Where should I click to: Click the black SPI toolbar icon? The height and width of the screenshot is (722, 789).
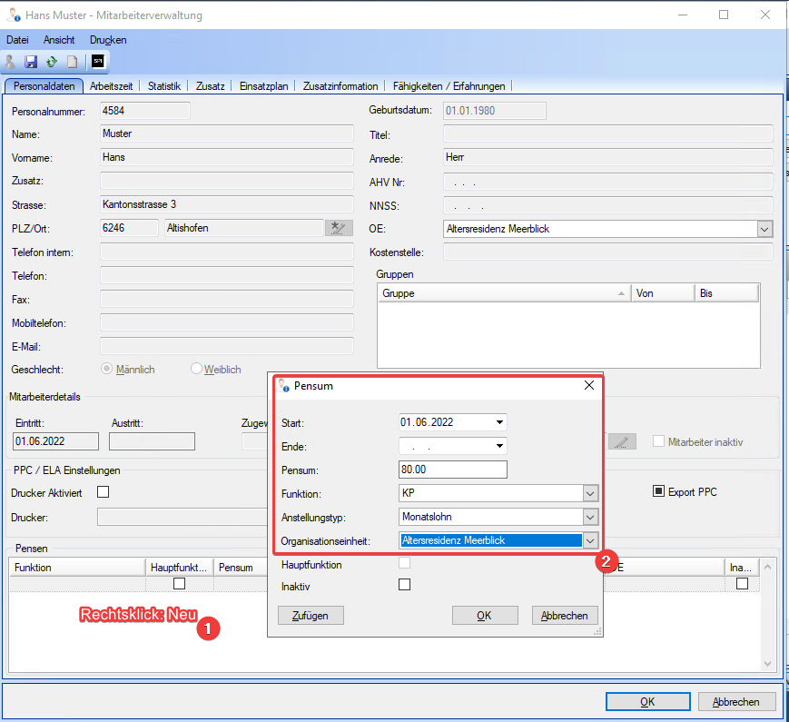pos(97,62)
